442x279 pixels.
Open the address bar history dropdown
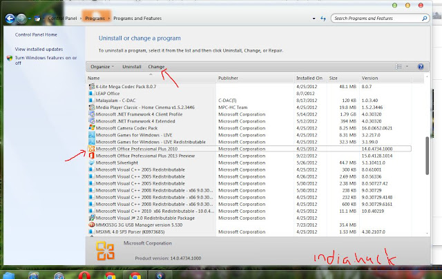[314, 19]
